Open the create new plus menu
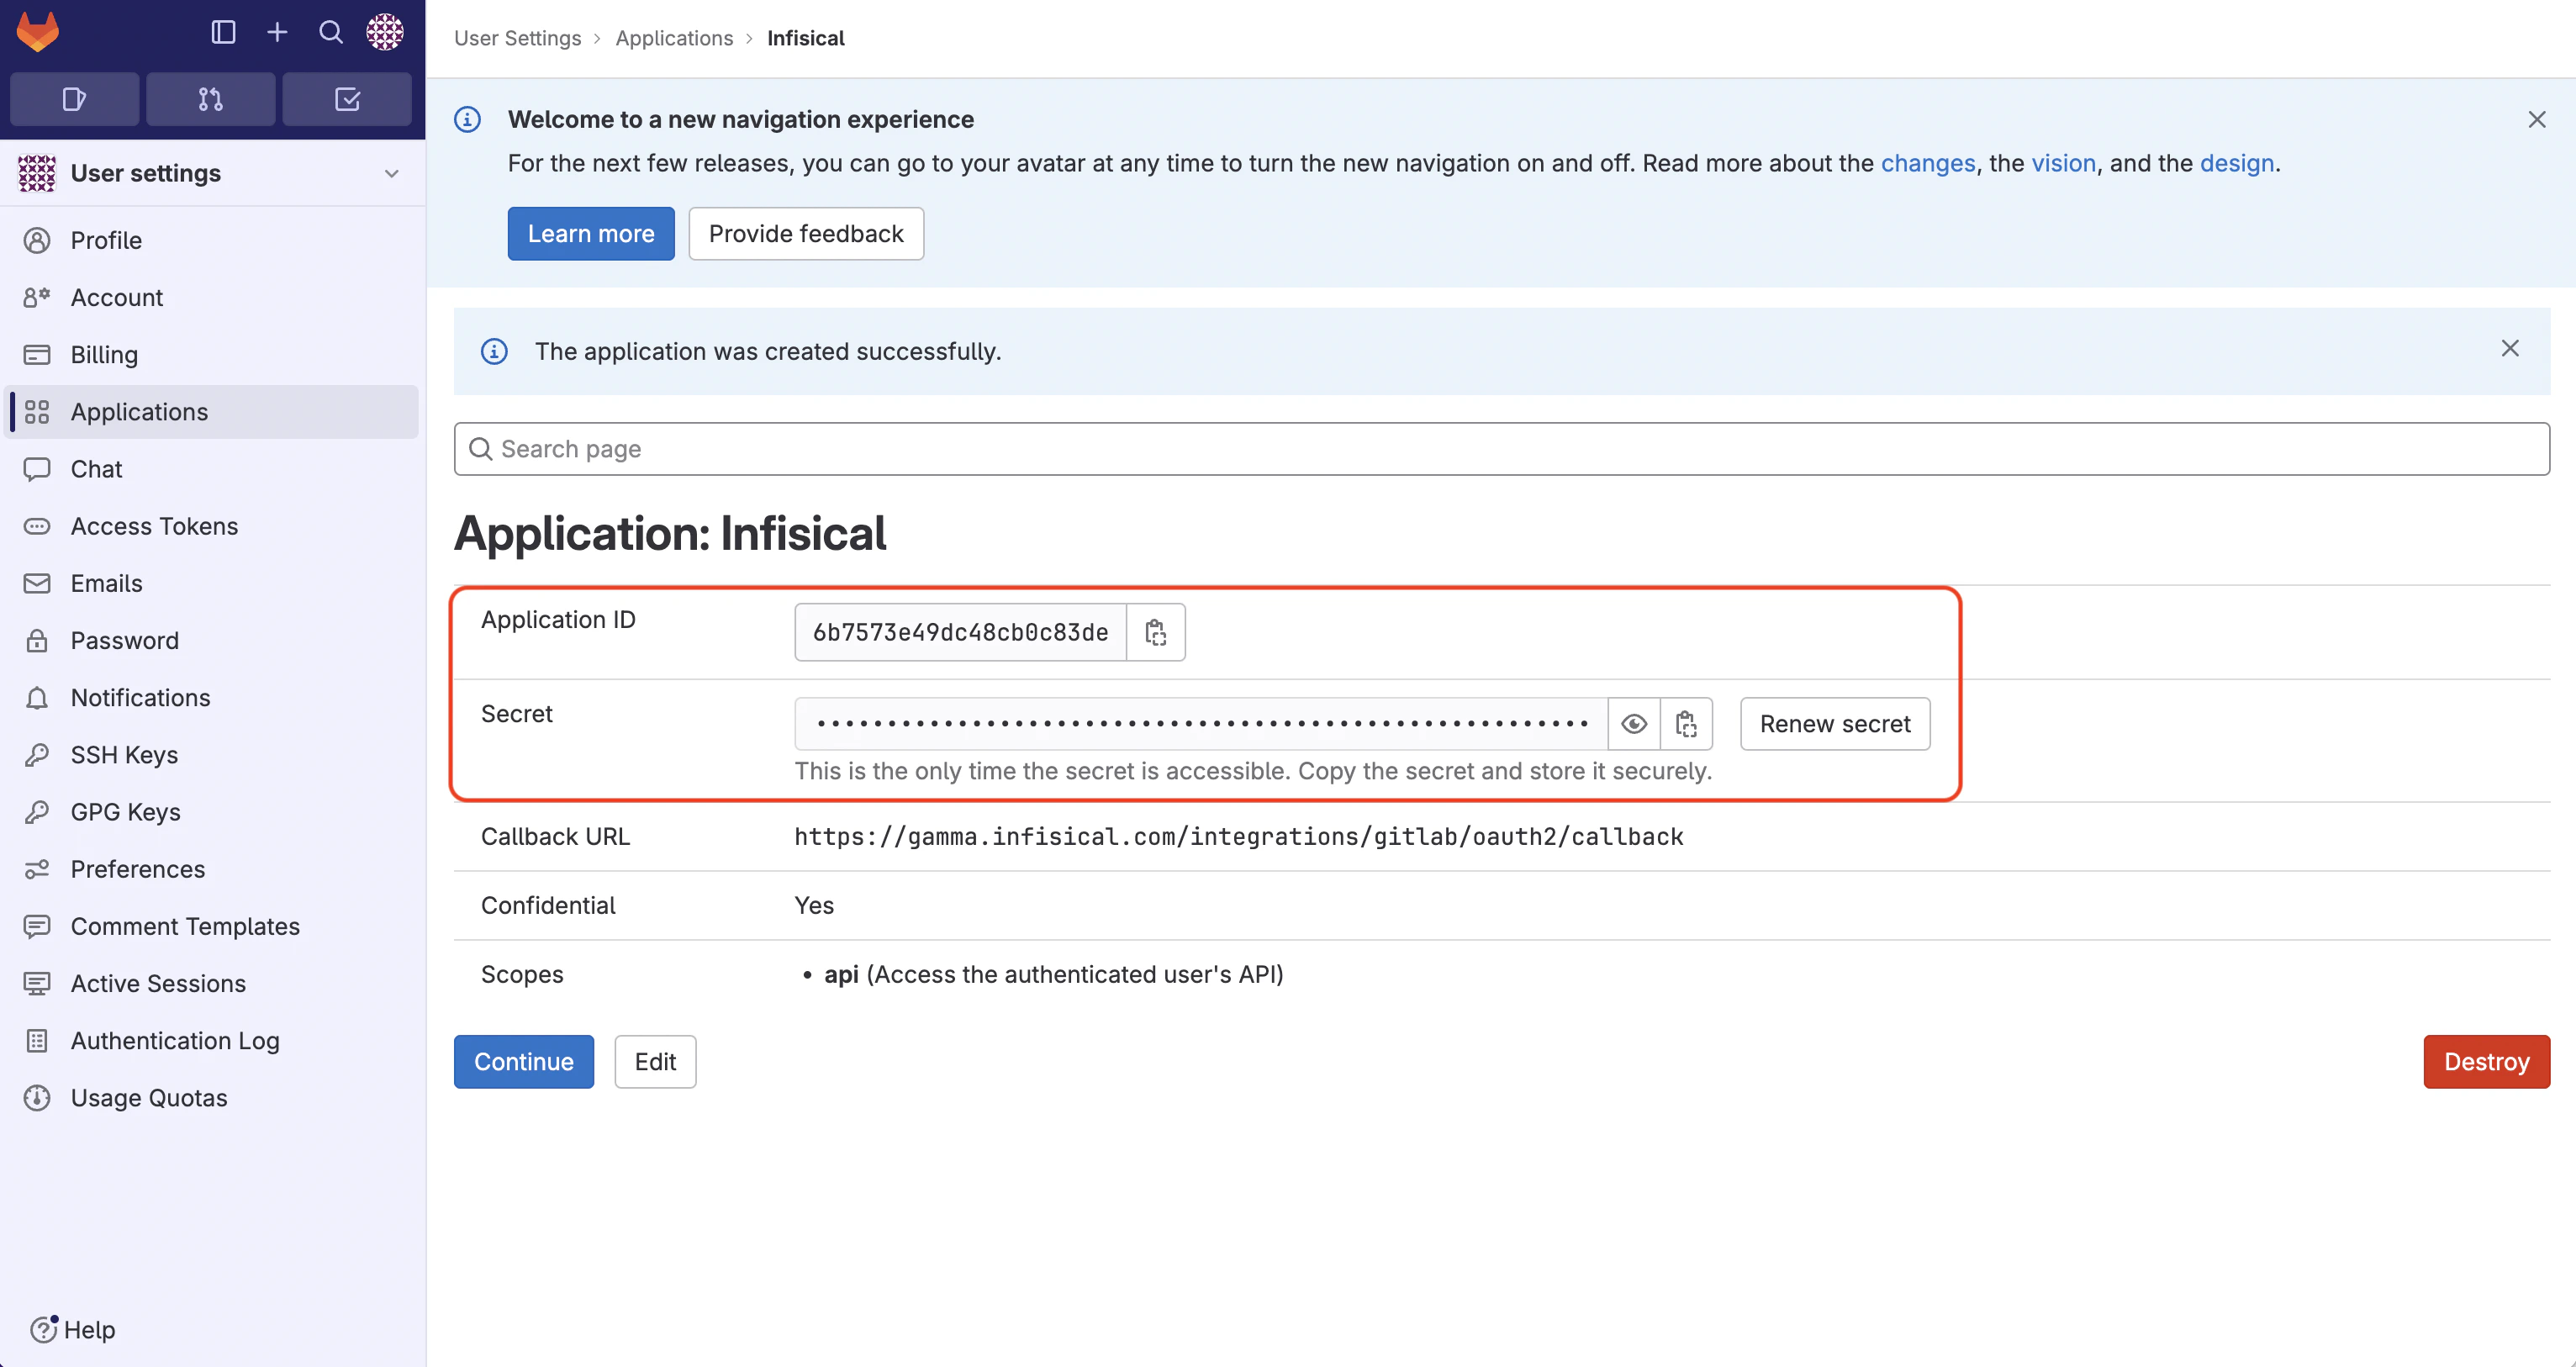Screen dimensions: 2576x1367 coord(277,32)
